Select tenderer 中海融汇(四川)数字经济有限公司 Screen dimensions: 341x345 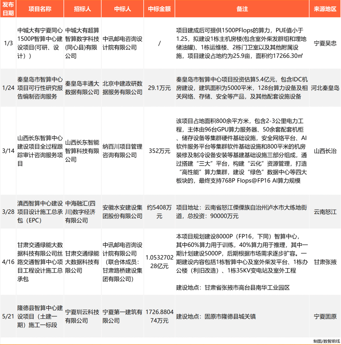coord(80,212)
